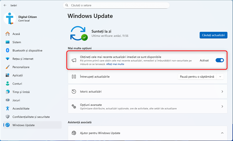Click the search magnifier icon
The width and height of the screenshot is (233, 141).
tap(67, 5)
